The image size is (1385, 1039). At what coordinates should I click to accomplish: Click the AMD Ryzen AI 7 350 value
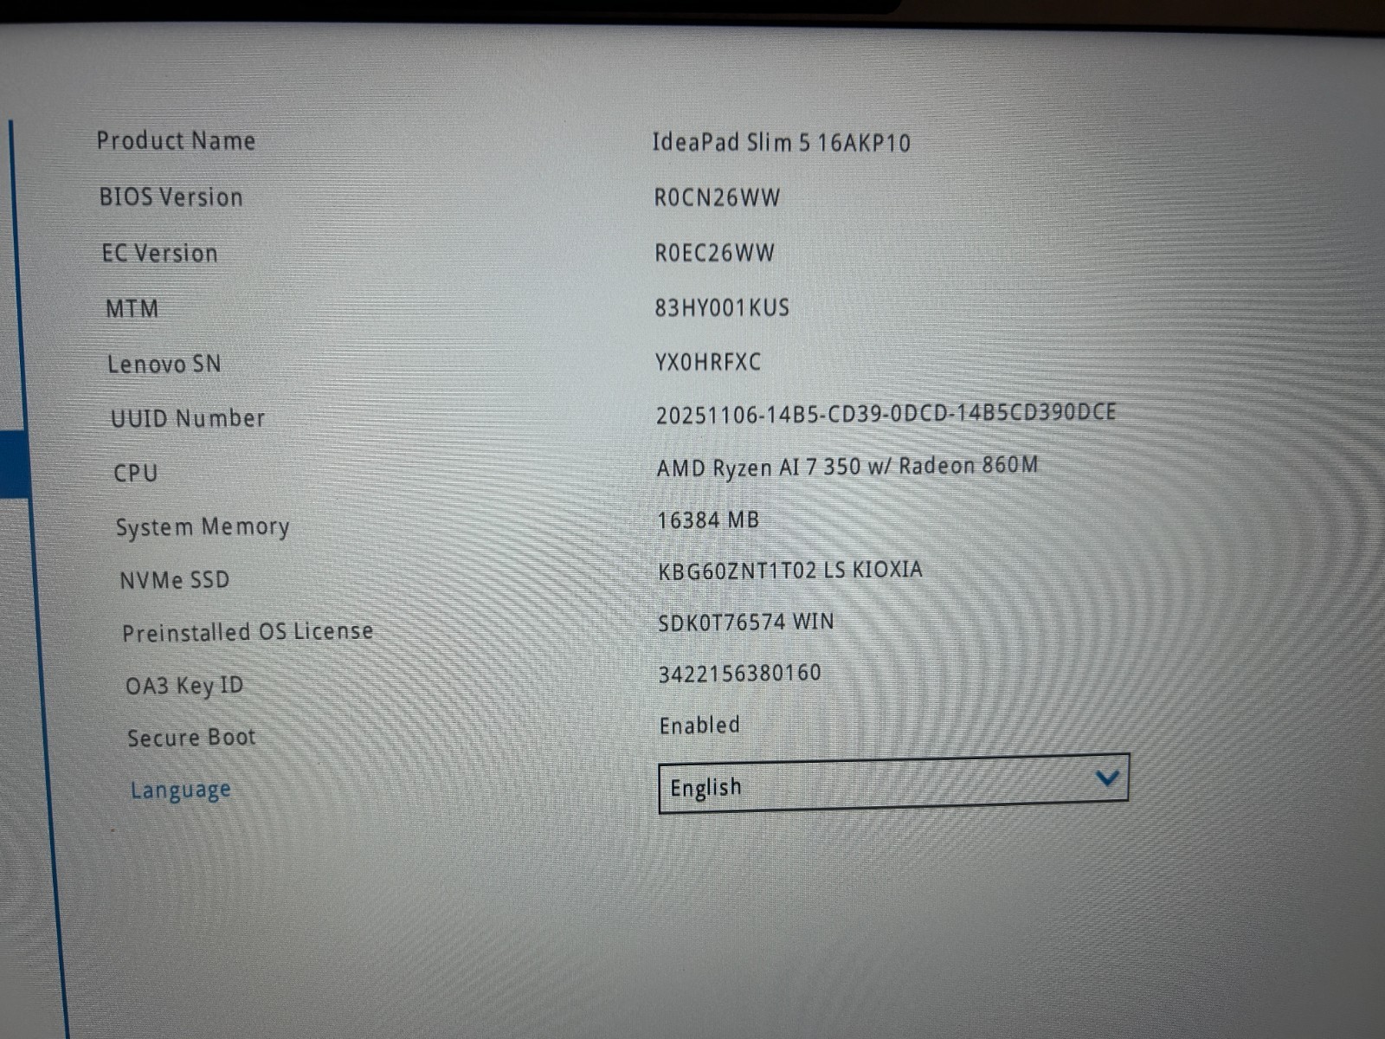pyautogui.click(x=847, y=467)
